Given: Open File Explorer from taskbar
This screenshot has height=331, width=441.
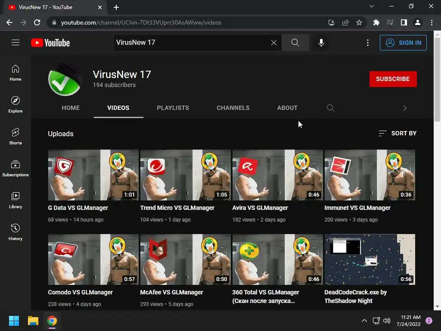Looking at the screenshot, I should point(33,321).
